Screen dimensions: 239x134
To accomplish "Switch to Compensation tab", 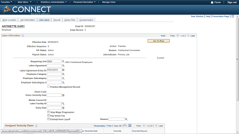I will tap(86, 20).
